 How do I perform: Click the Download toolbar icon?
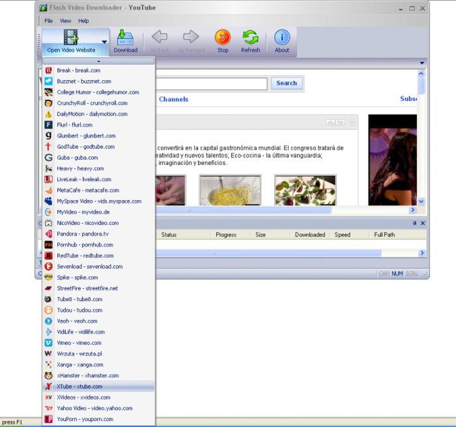point(125,37)
